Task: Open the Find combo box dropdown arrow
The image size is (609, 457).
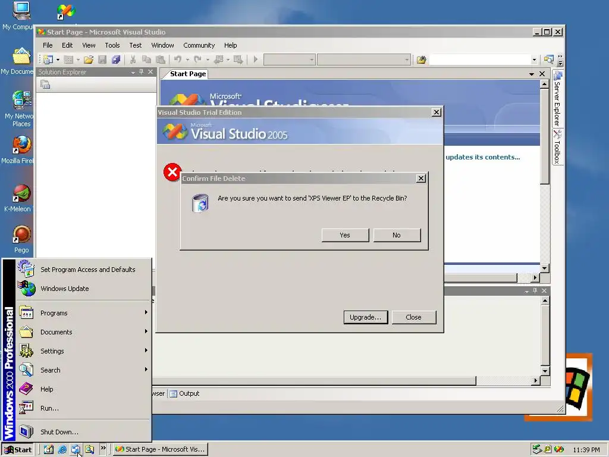Action: [x=534, y=60]
